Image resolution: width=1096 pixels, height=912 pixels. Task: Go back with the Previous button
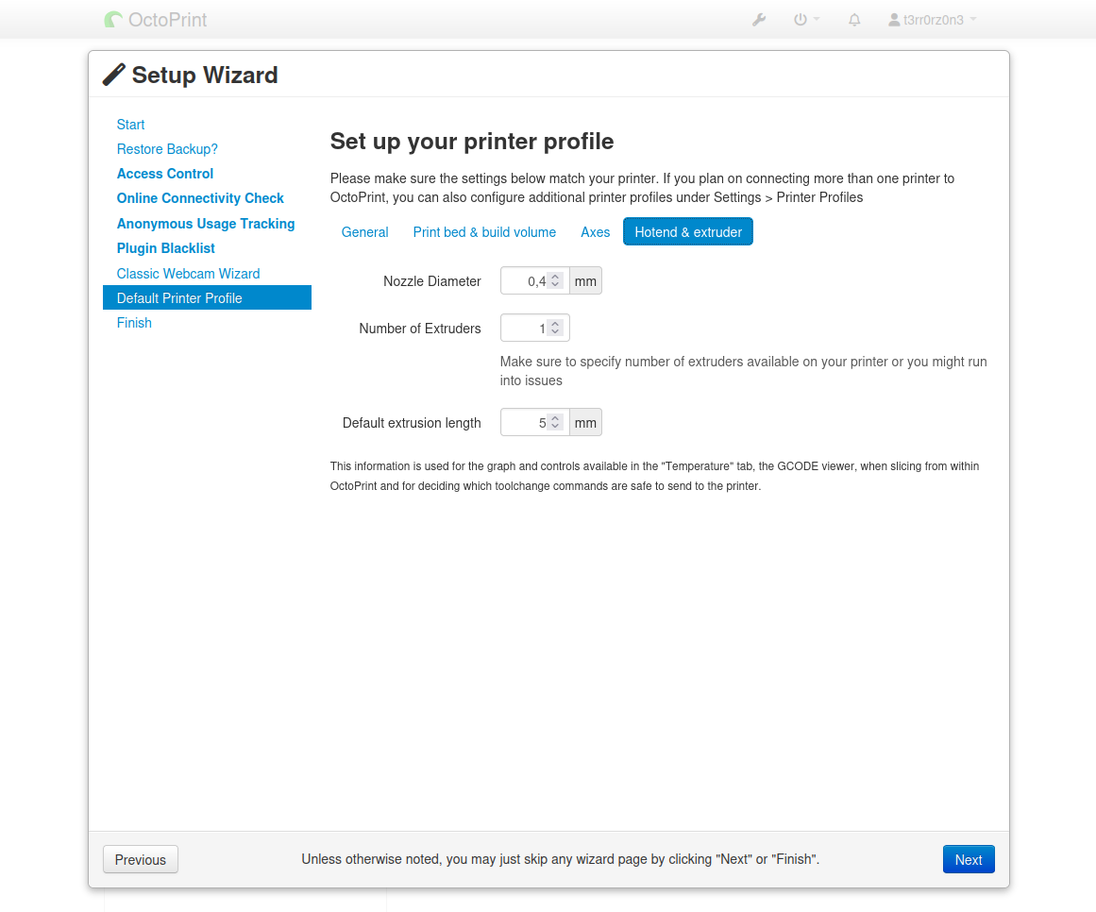[x=140, y=859]
